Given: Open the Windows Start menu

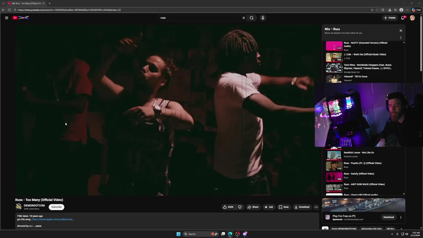Looking at the screenshot, I should [178, 234].
